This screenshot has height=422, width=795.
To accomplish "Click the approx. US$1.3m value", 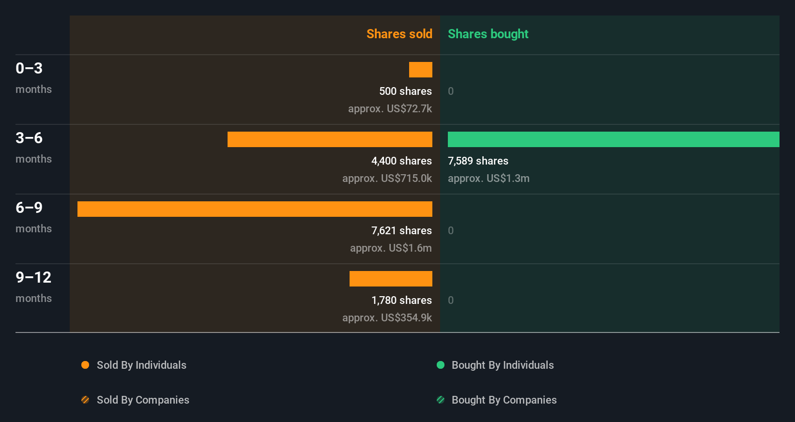I will point(489,179).
